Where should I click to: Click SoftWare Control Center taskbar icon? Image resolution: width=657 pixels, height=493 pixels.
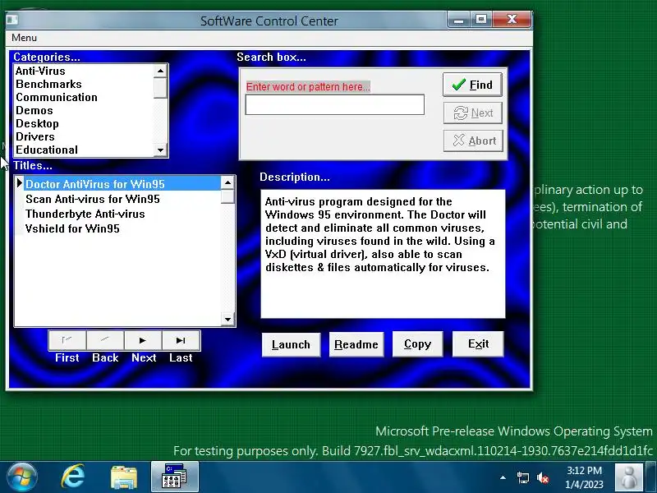(x=175, y=477)
